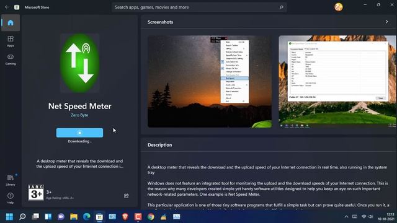Open the Gaming section in sidebar
Screen dimensions: 397x223
click(11, 59)
